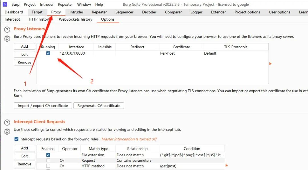This screenshot has width=308, height=170.
Task: Open the Window menu
Action: (84, 4)
